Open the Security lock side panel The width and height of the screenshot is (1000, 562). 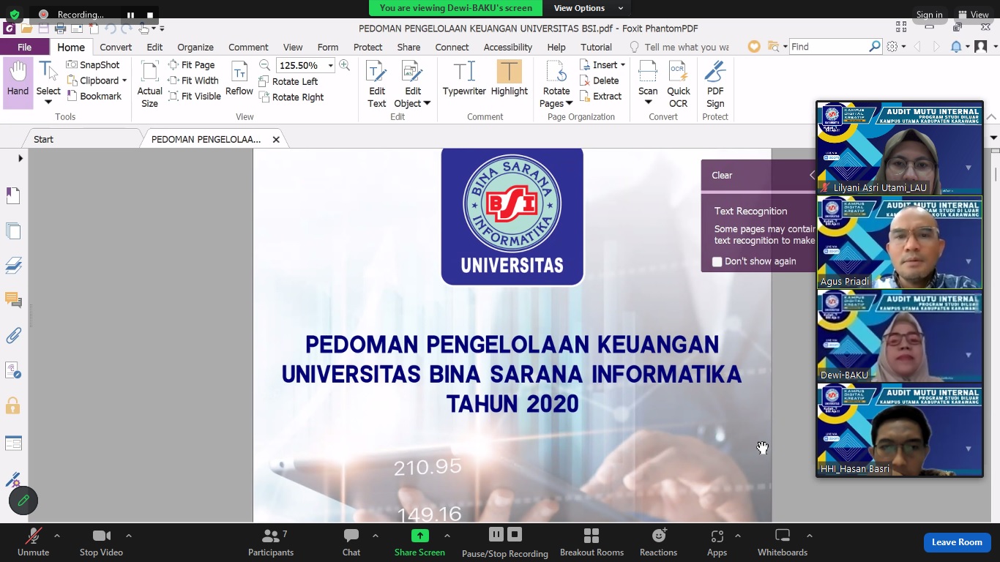coord(13,405)
